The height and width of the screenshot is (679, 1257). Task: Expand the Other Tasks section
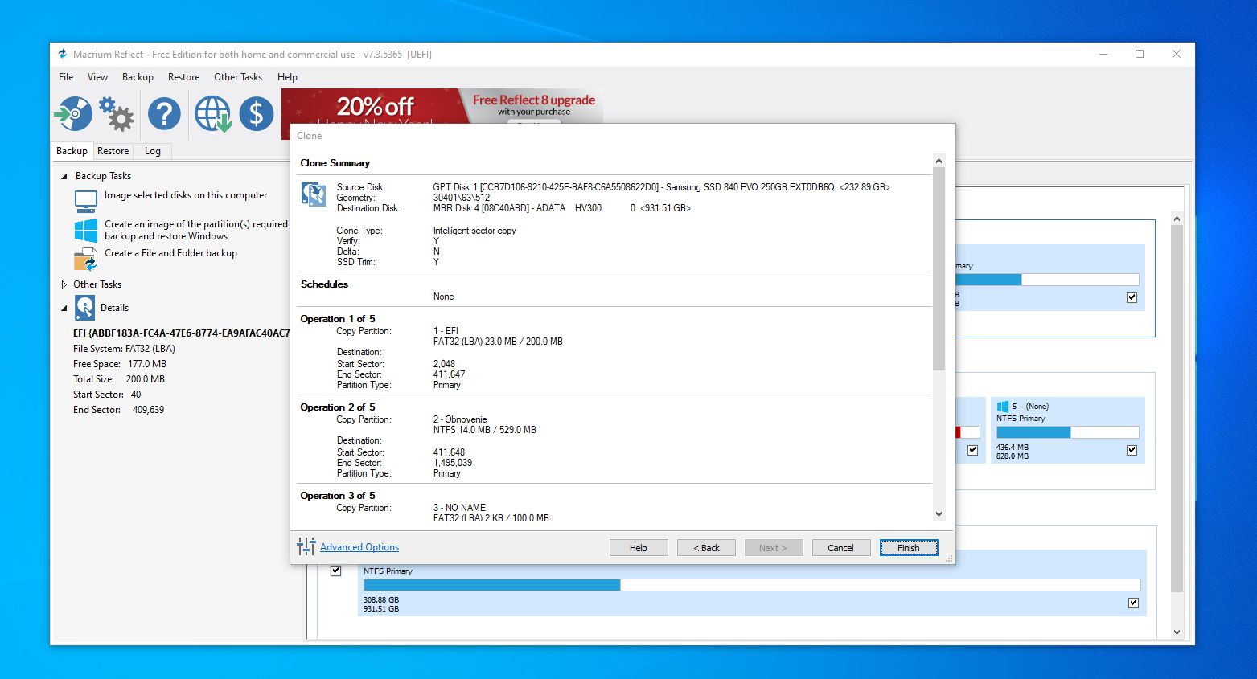(x=64, y=284)
